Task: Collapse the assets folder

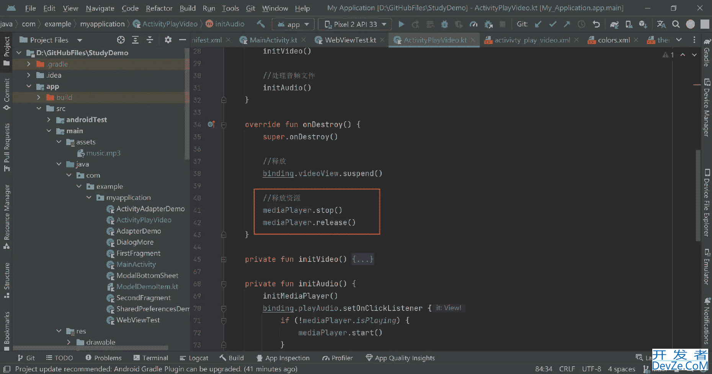Action: [x=59, y=142]
